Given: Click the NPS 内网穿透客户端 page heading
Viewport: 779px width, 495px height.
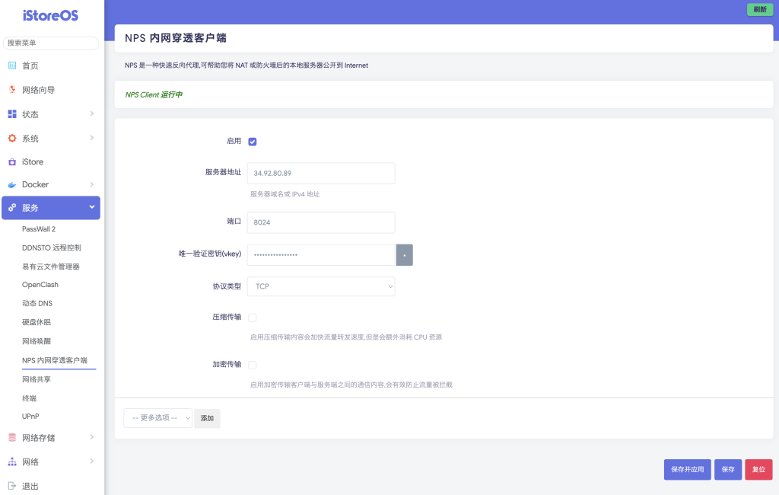Looking at the screenshot, I should [x=176, y=38].
